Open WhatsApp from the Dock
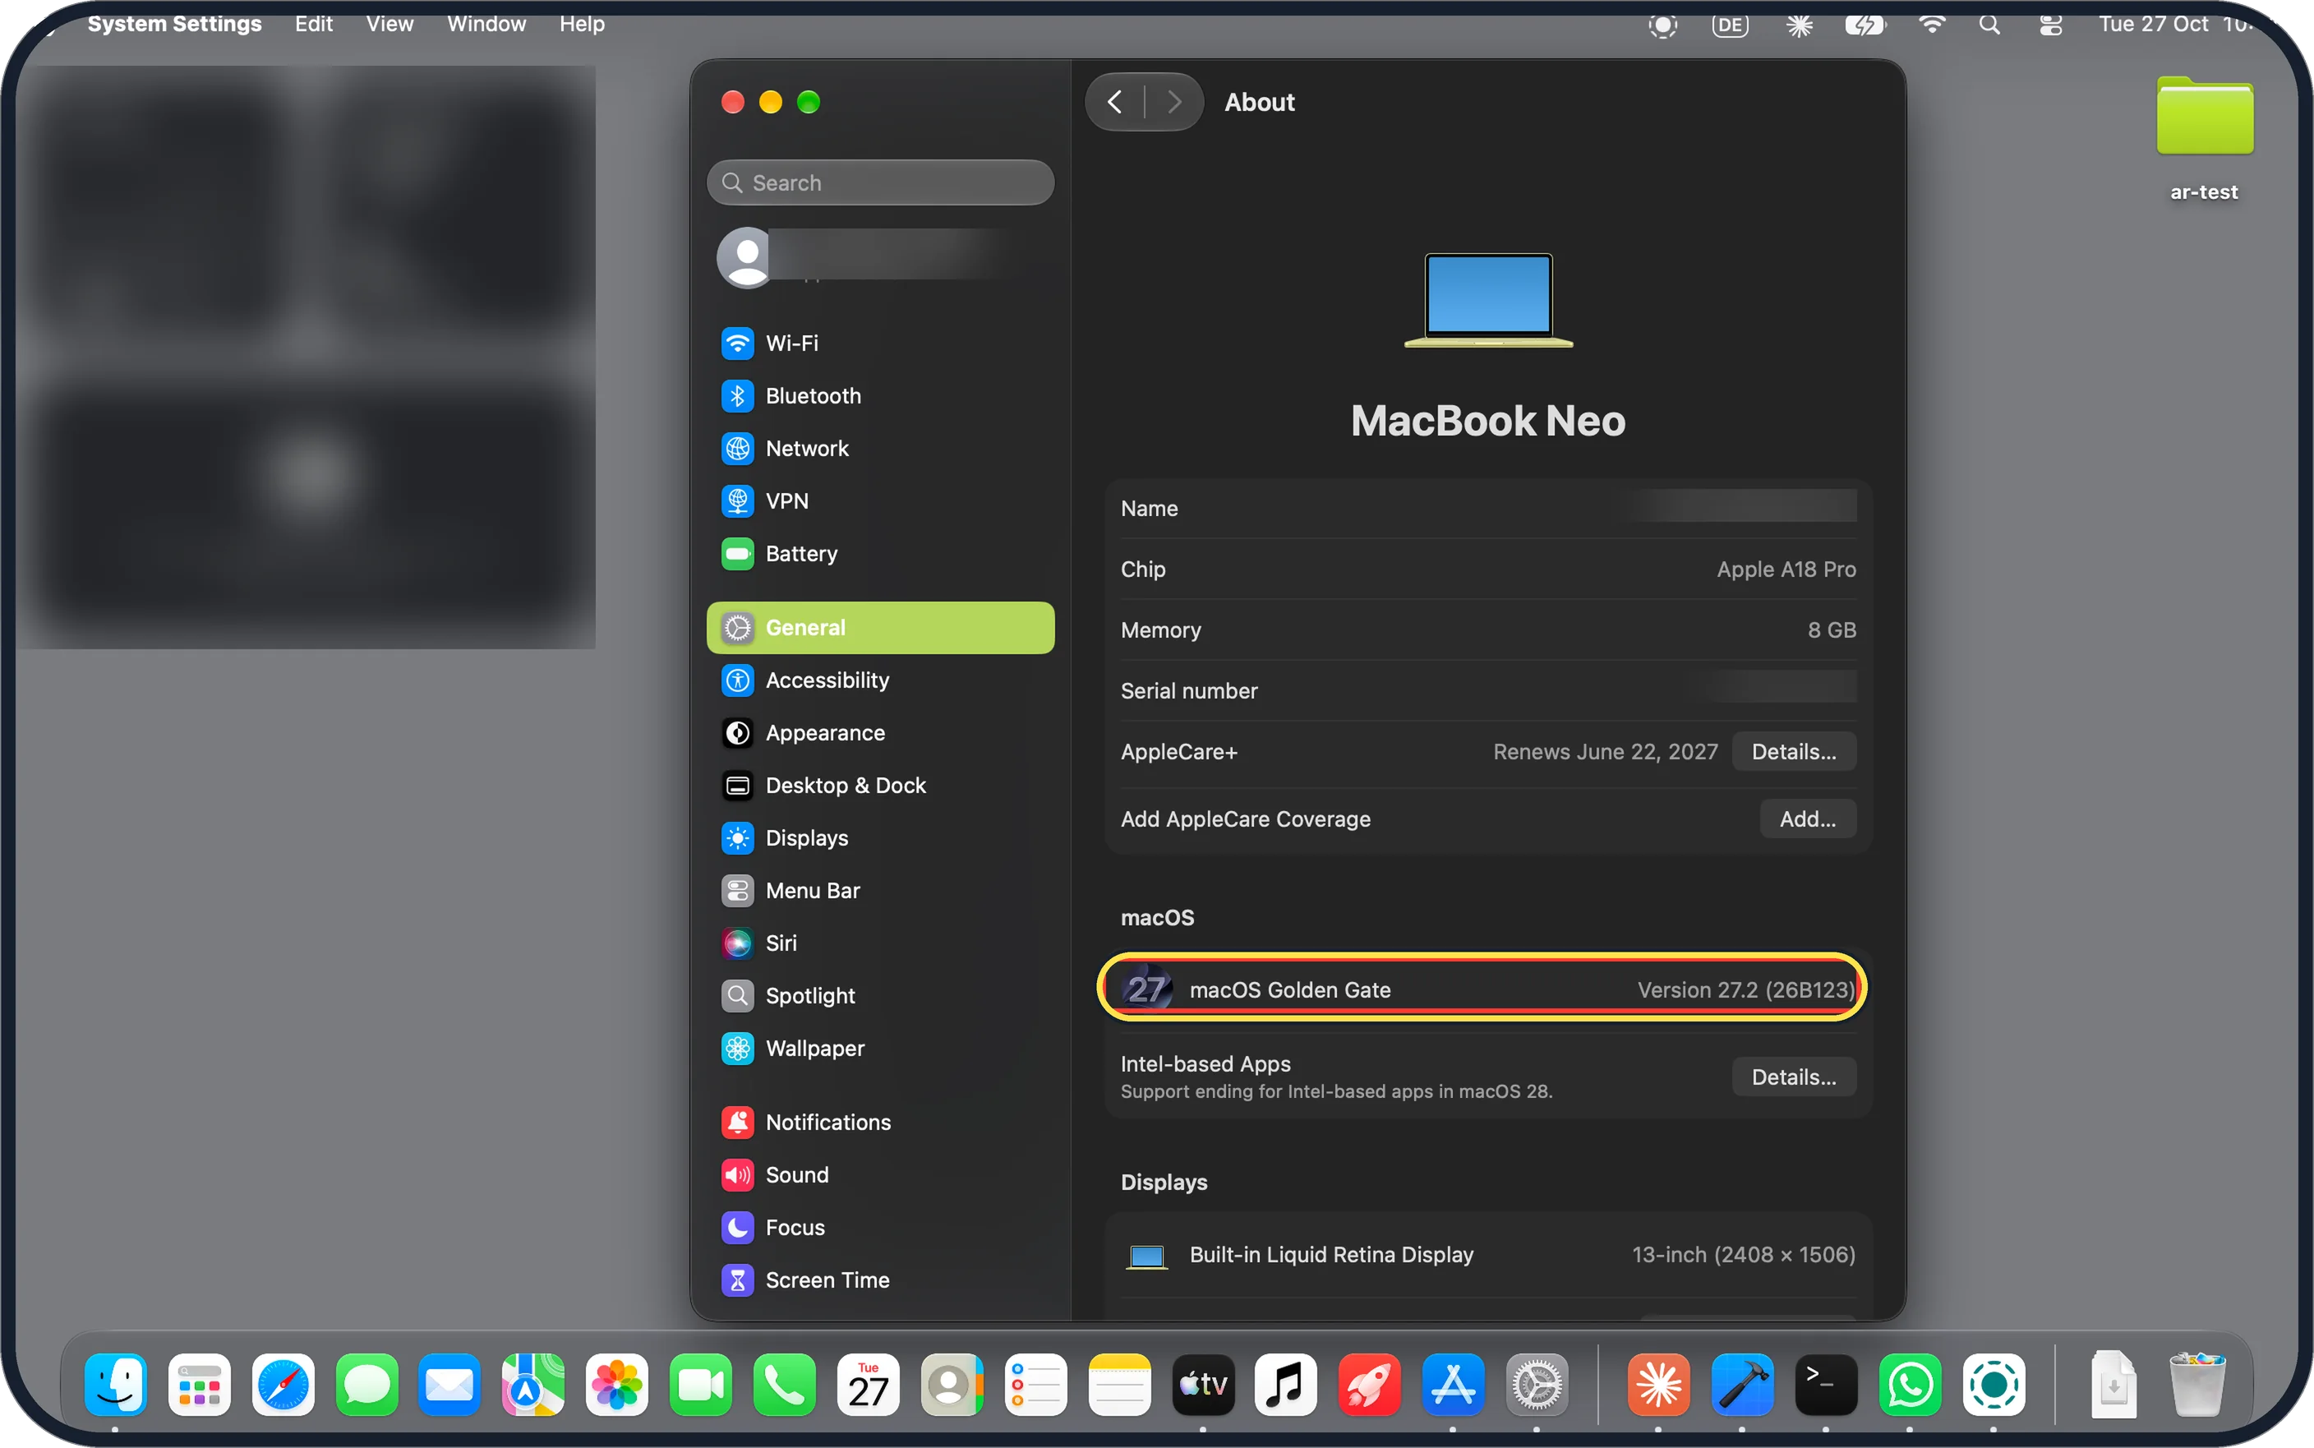 (x=1910, y=1385)
